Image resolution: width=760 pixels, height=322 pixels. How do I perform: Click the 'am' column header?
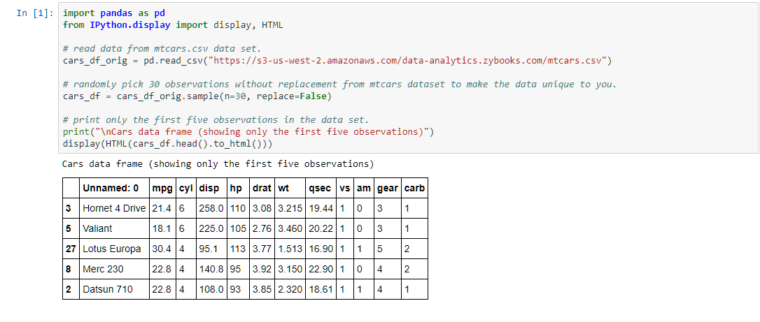click(x=365, y=188)
